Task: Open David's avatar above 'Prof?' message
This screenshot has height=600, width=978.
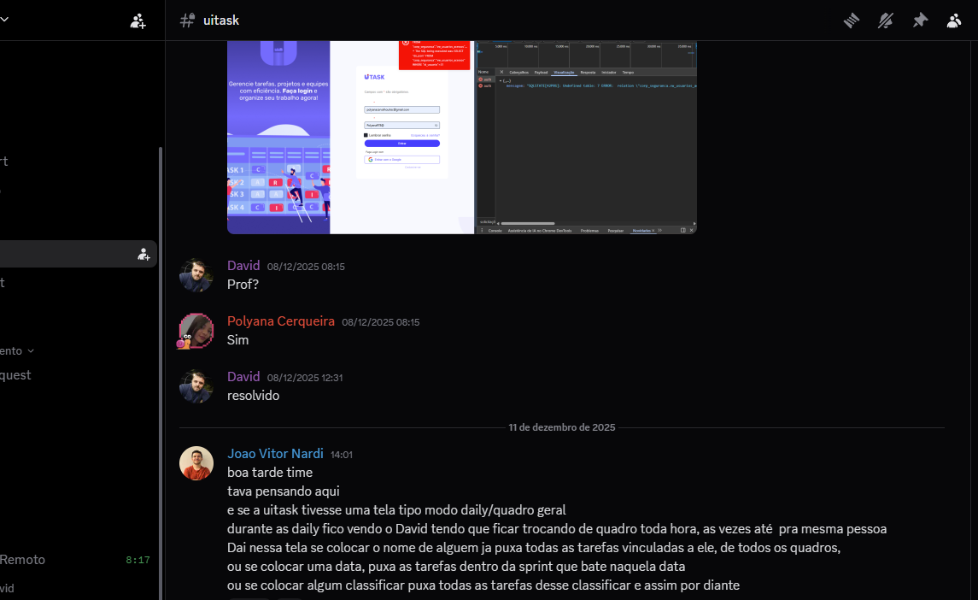Action: [x=196, y=275]
